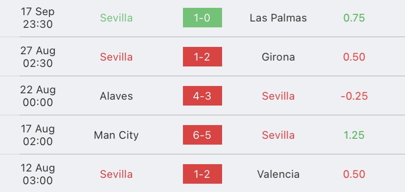
Task: Click Sevilla name in 12 Aug row
Action: coord(116,174)
